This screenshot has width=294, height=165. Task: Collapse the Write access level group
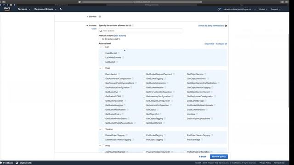click(x=100, y=146)
